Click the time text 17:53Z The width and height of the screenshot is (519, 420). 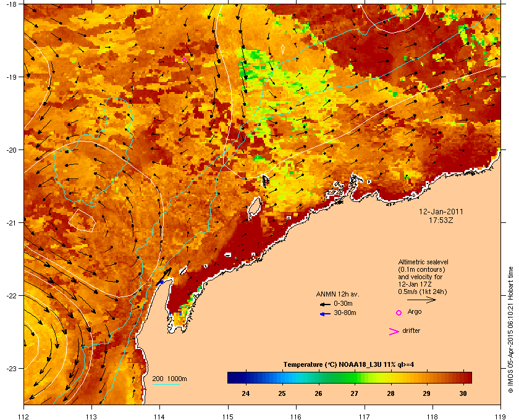coord(441,220)
